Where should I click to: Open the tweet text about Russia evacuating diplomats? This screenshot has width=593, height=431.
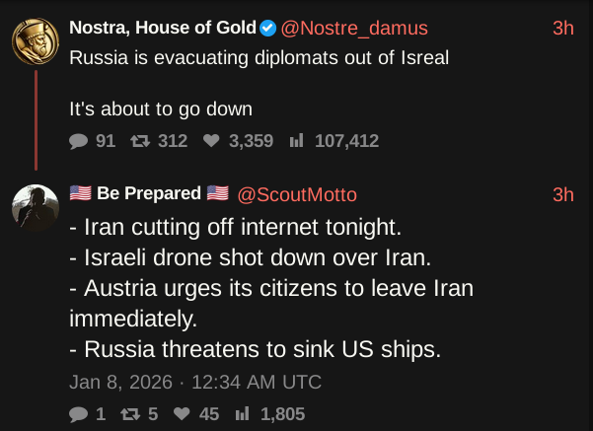click(259, 57)
